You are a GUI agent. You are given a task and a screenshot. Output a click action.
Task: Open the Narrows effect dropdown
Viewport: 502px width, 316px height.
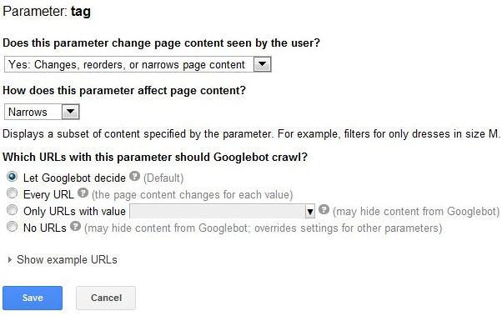click(42, 112)
